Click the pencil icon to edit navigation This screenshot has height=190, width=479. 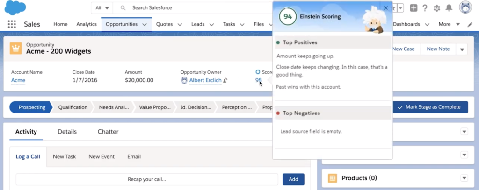pos(470,24)
